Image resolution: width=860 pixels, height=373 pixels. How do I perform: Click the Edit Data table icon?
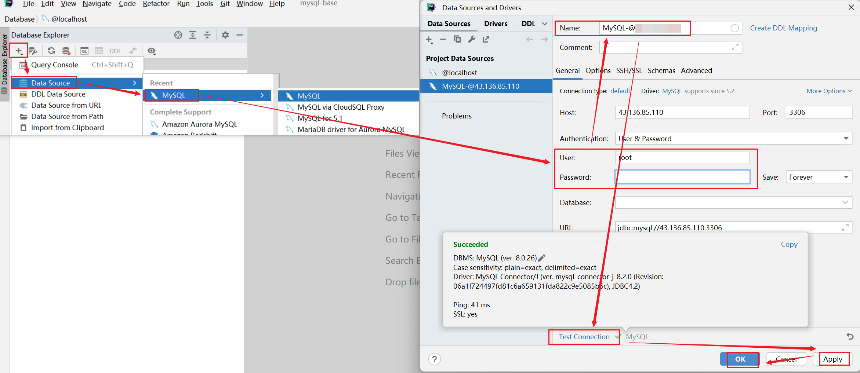(x=99, y=51)
